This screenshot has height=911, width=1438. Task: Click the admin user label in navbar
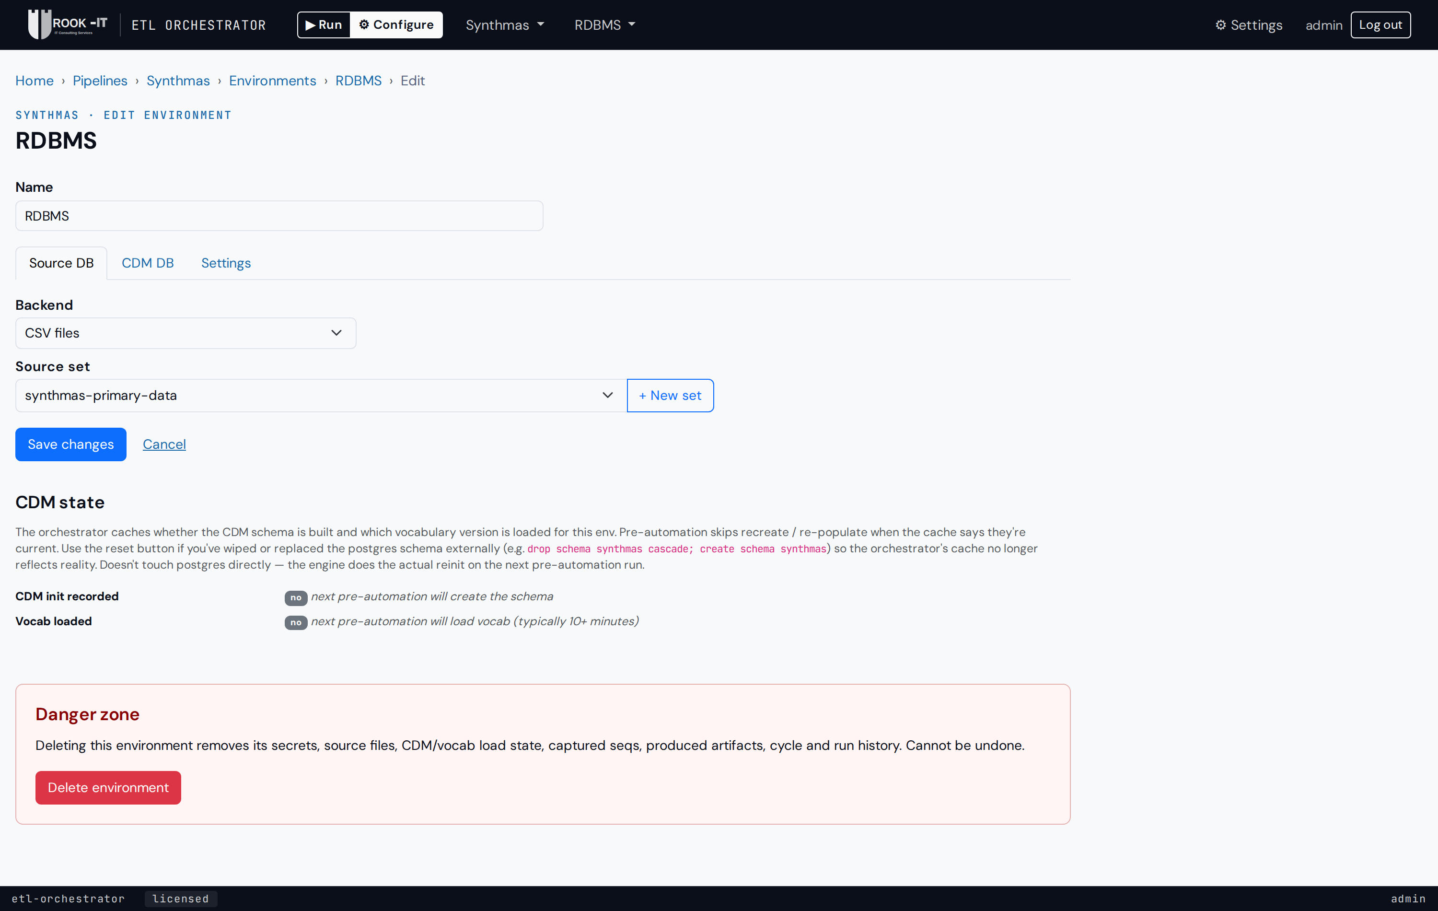click(1323, 25)
